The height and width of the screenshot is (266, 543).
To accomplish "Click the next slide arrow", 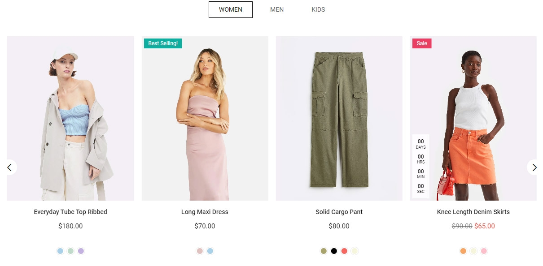I will pos(534,167).
